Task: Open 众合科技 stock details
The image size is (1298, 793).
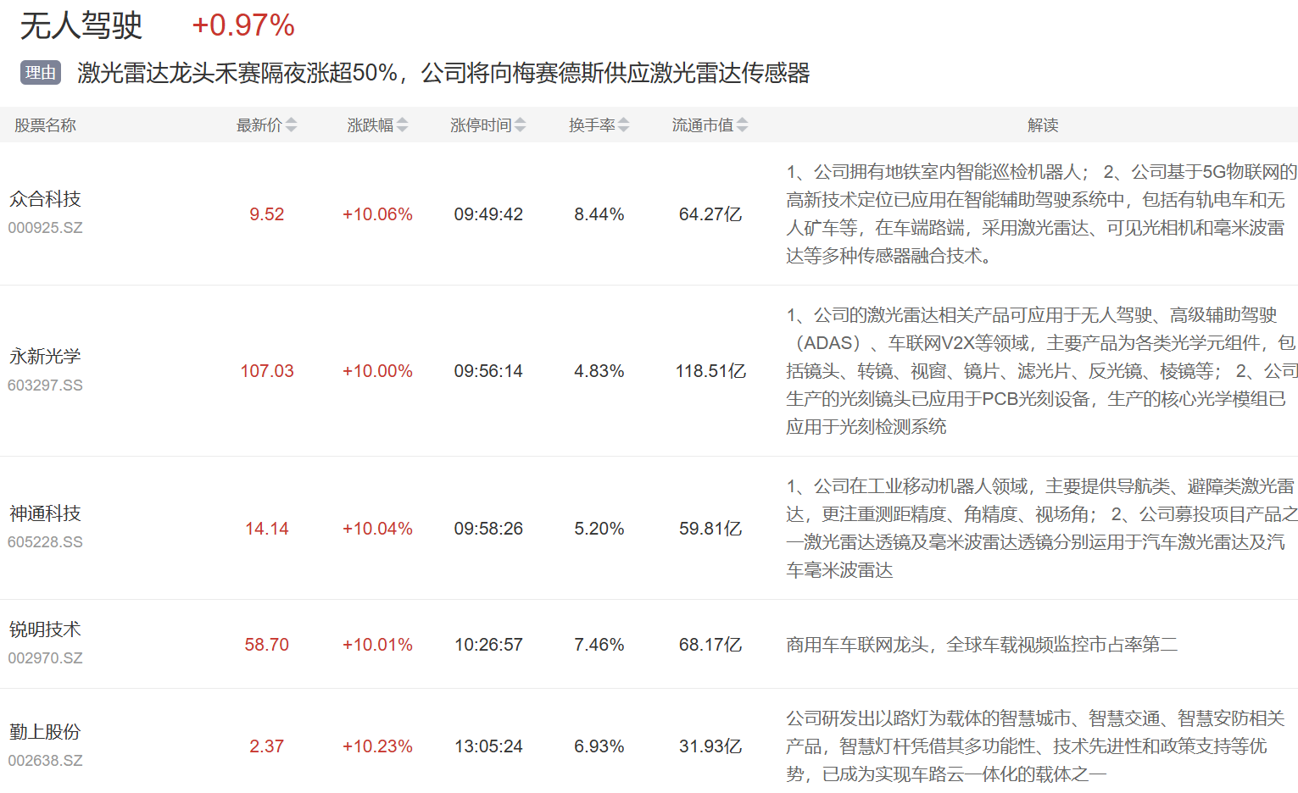Action: tap(45, 199)
